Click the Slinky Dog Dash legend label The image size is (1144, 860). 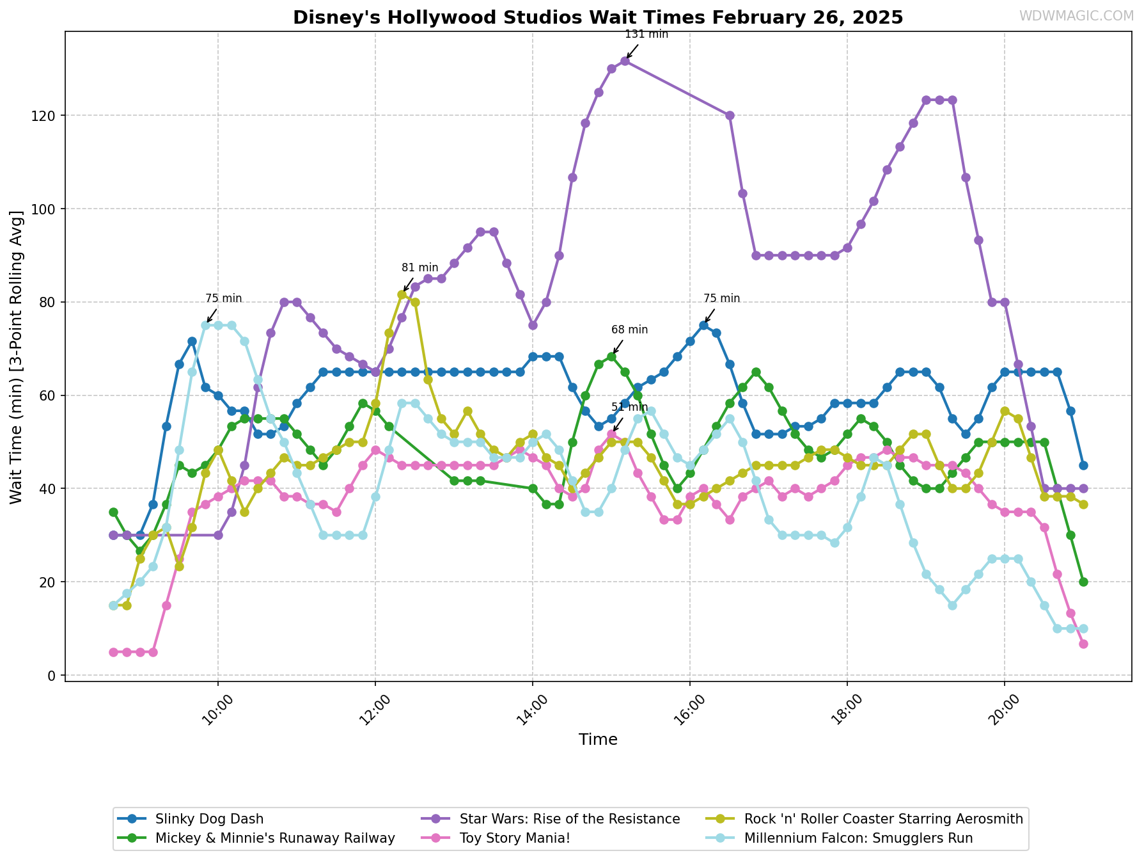point(210,819)
